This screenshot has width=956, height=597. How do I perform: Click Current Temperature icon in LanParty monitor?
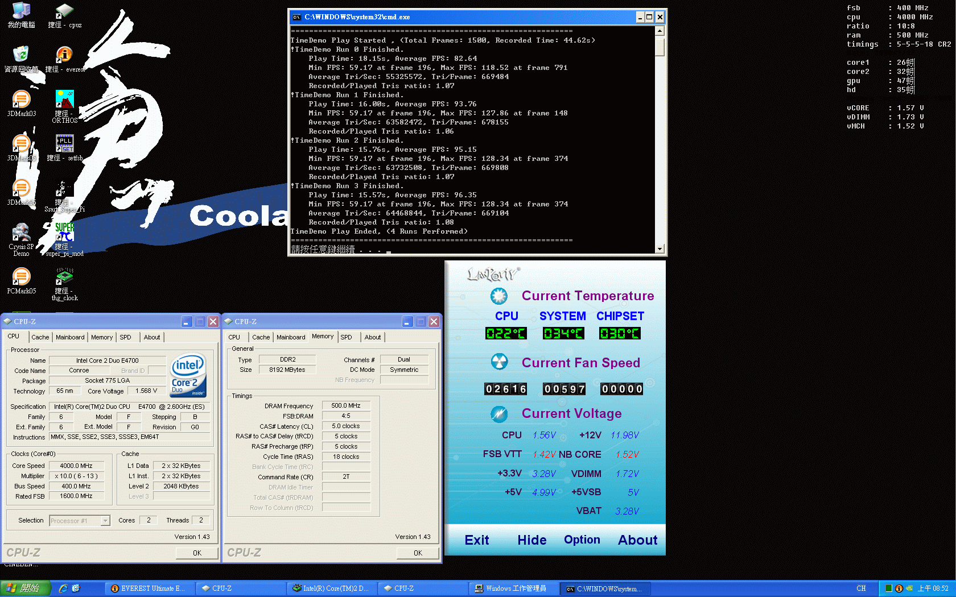[x=499, y=296]
